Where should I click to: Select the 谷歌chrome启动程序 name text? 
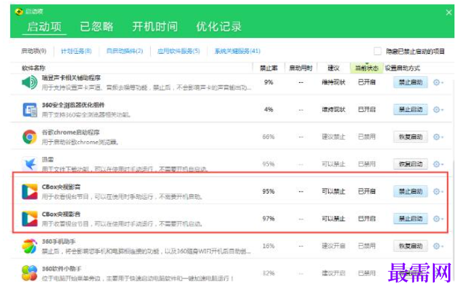[71, 132]
